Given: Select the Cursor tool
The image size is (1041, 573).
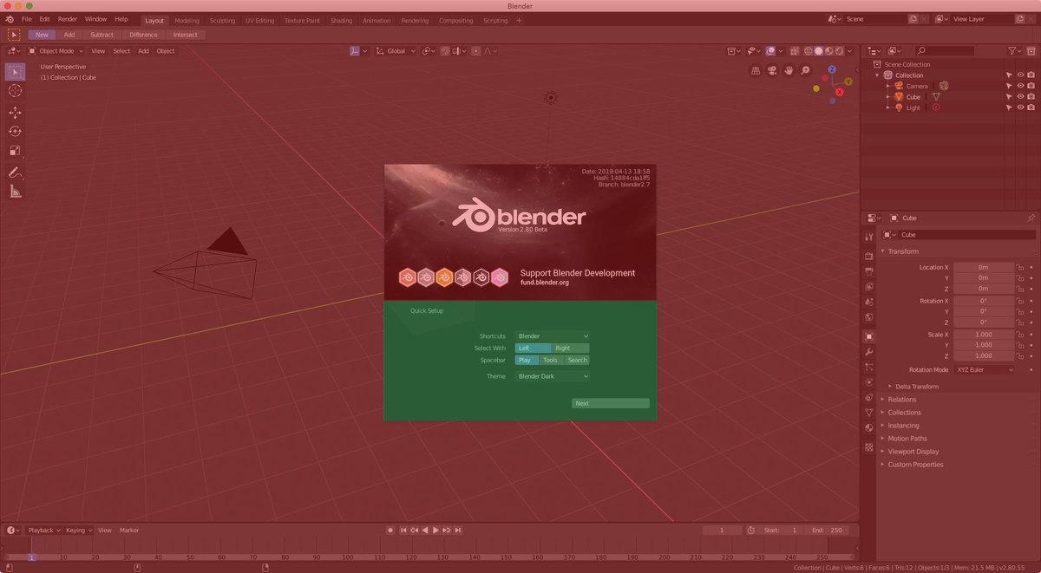Looking at the screenshot, I should click(x=15, y=91).
